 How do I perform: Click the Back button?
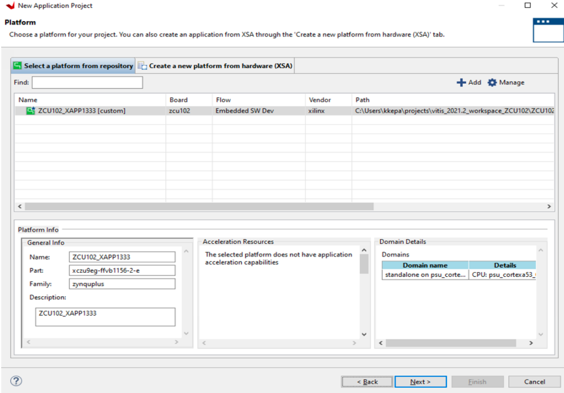[x=367, y=382]
